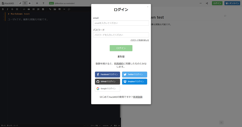Open the パスワードを忘れました link
The width and height of the screenshot is (242, 127).
140,40
